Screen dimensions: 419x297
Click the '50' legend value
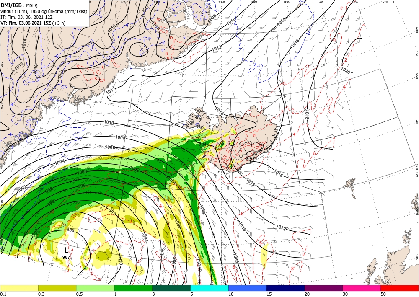coord(383,294)
